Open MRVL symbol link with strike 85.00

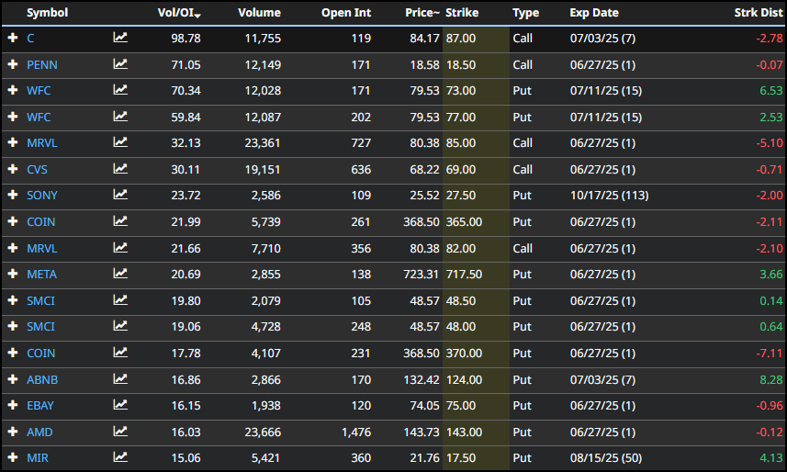(42, 143)
